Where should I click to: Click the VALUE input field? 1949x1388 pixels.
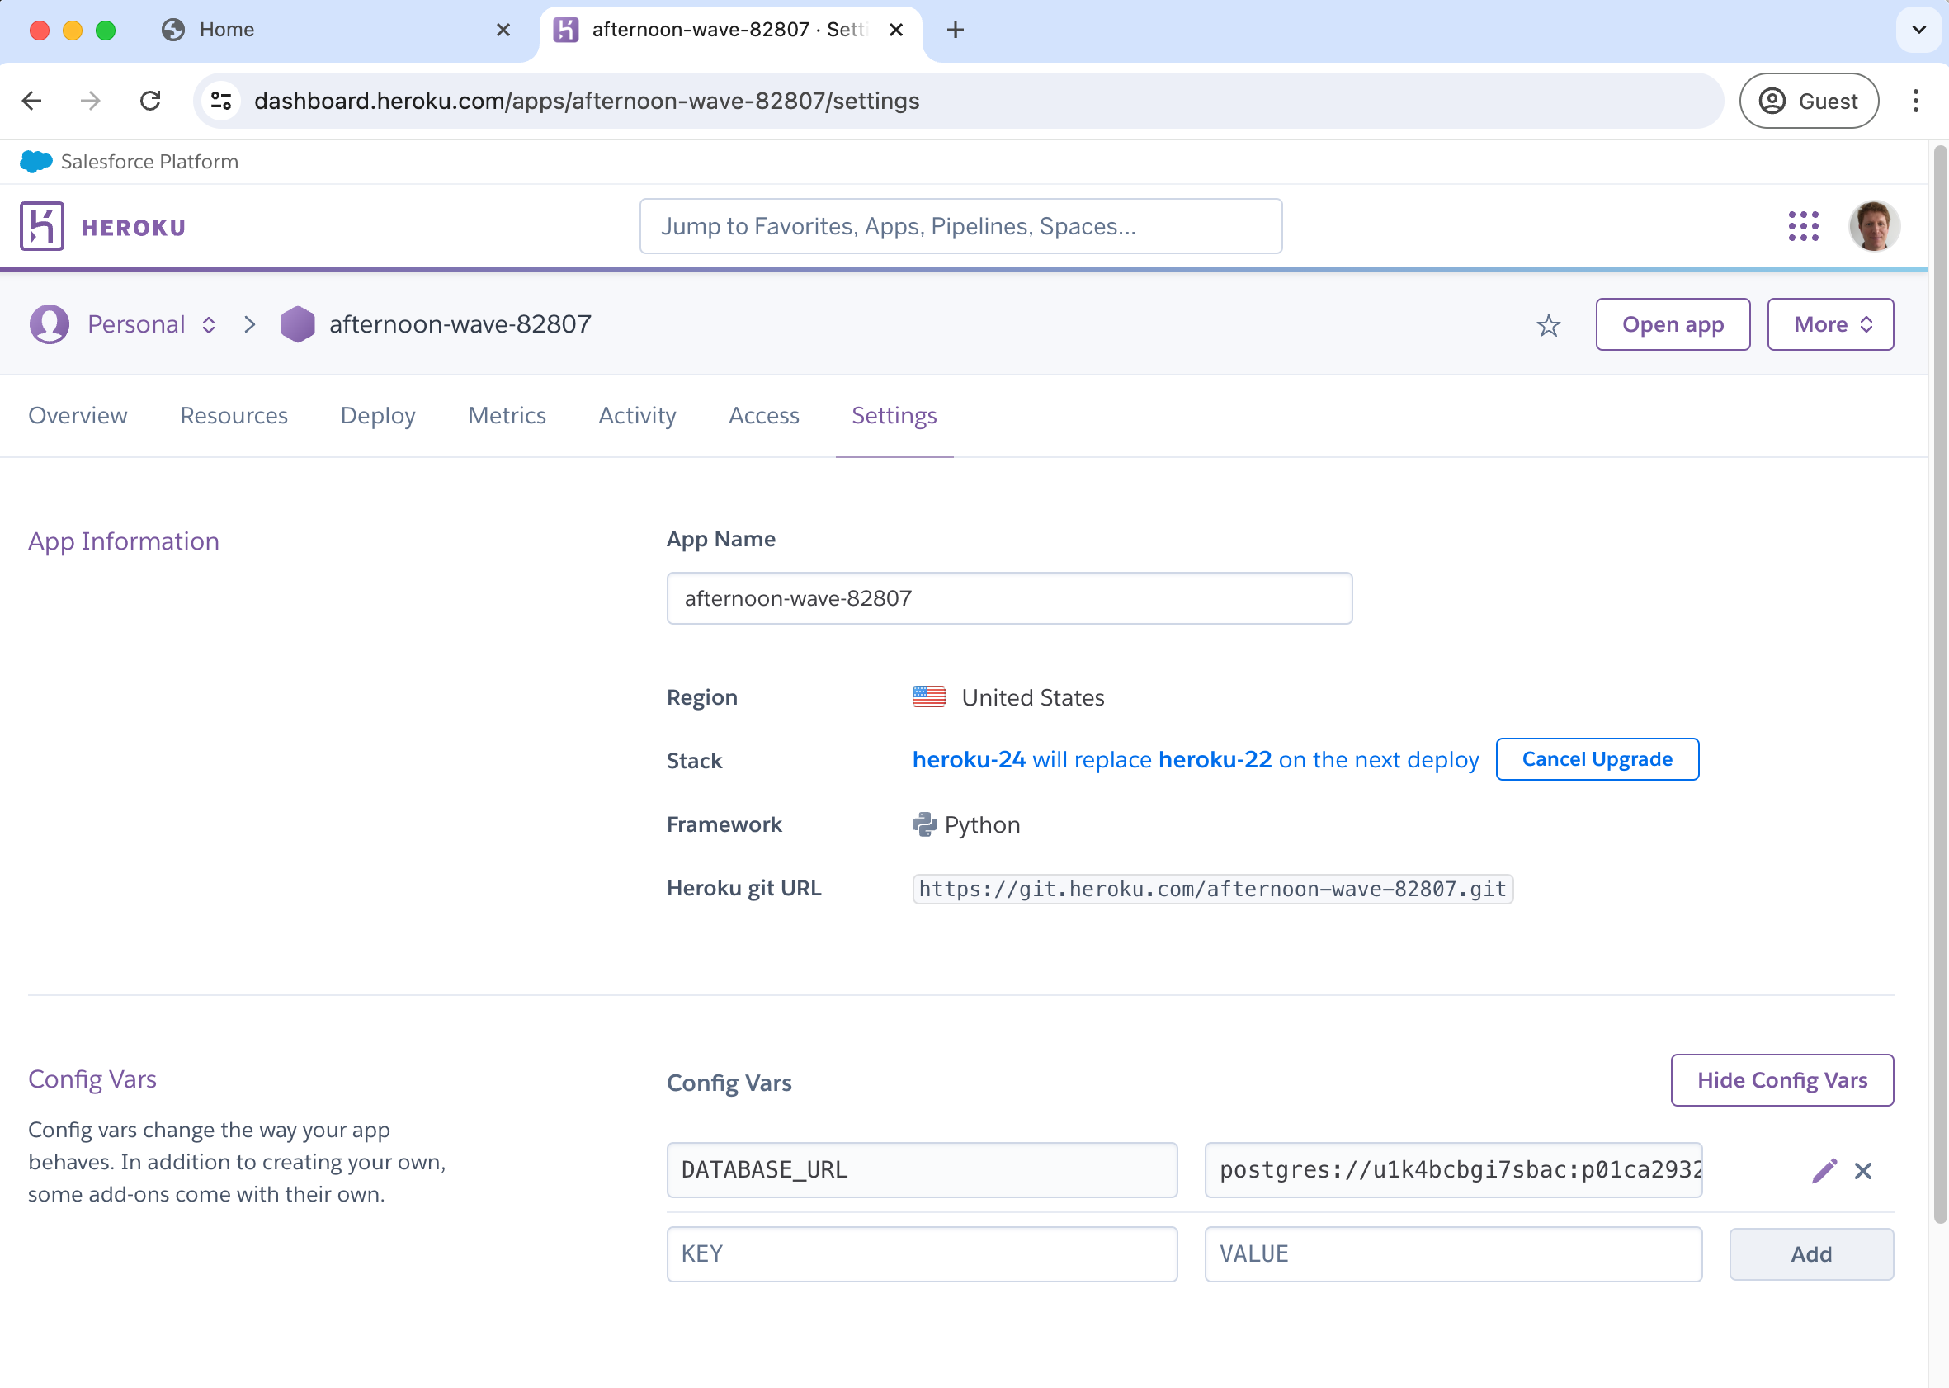[x=1453, y=1253]
